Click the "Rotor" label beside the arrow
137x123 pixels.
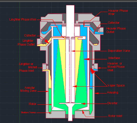point(32,104)
